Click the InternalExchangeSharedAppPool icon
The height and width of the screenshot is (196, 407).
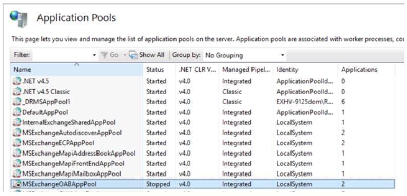(17, 122)
